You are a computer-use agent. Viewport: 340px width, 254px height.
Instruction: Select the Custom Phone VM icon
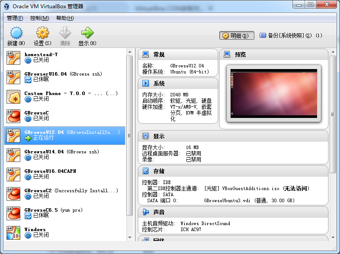pyautogui.click(x=13, y=97)
